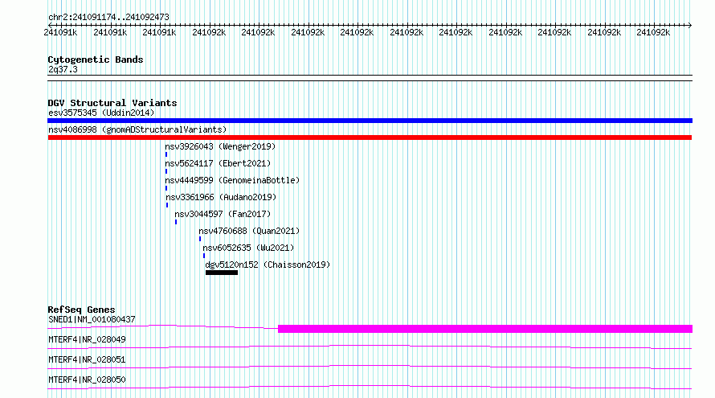Open variant nsv3926043 (Wenger2019)
715x398 pixels.
pos(220,146)
